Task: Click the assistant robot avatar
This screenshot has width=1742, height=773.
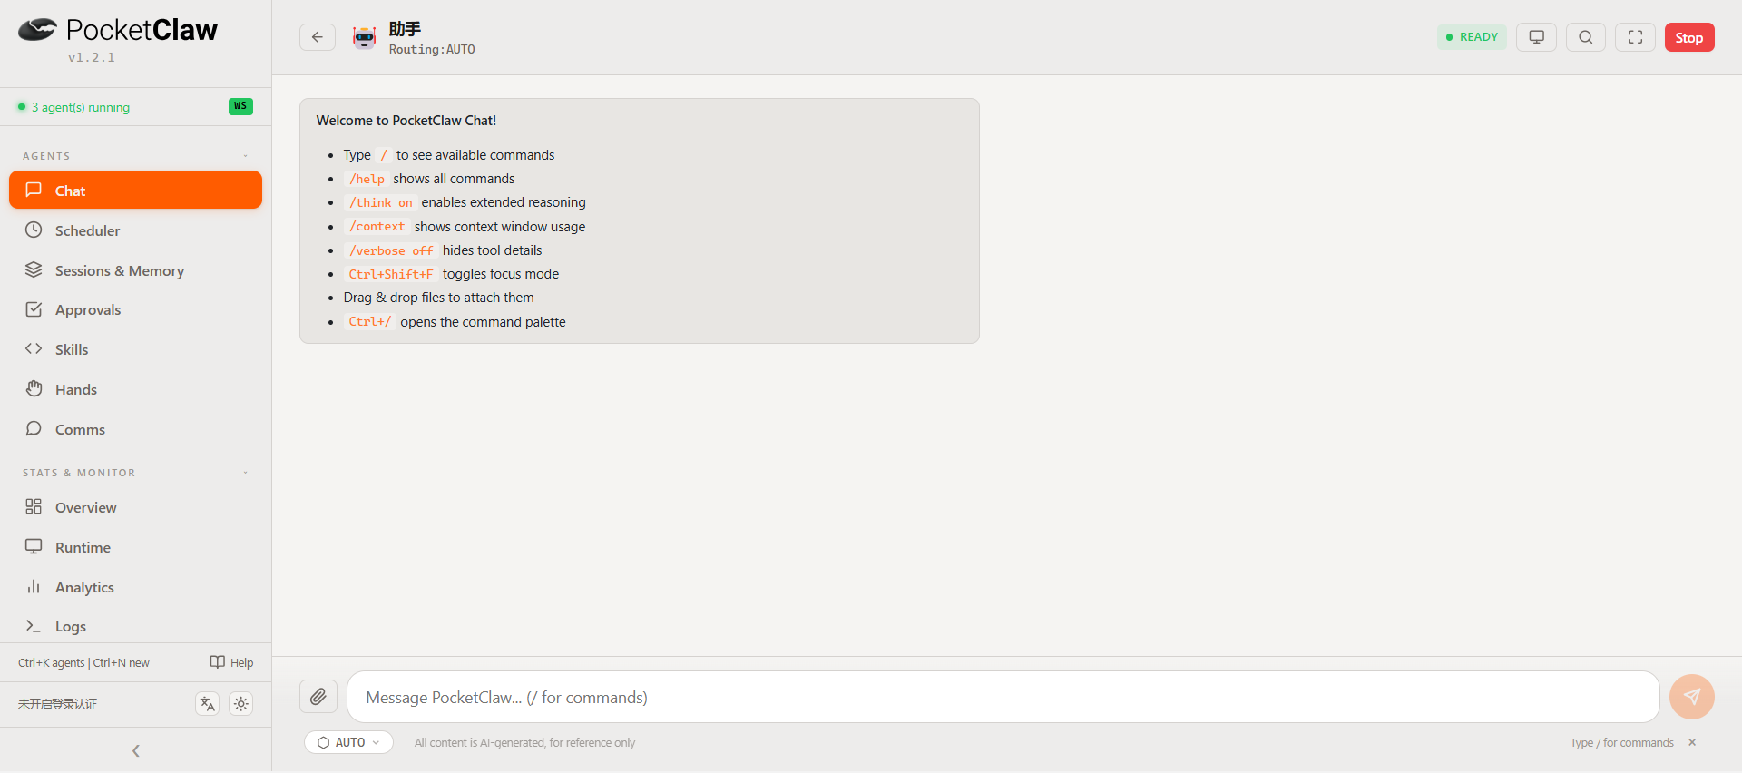Action: point(365,37)
